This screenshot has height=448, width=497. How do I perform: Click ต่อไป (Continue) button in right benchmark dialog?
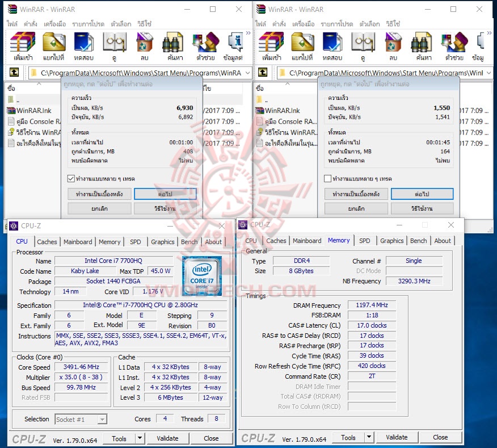(x=422, y=194)
